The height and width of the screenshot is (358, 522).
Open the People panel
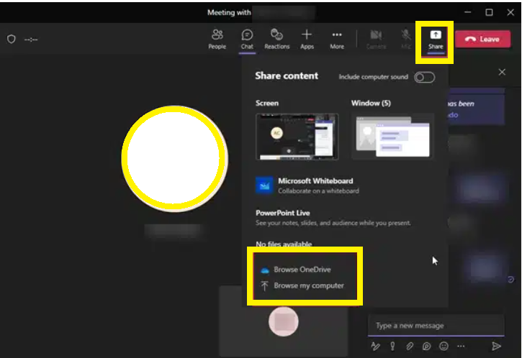coord(217,39)
